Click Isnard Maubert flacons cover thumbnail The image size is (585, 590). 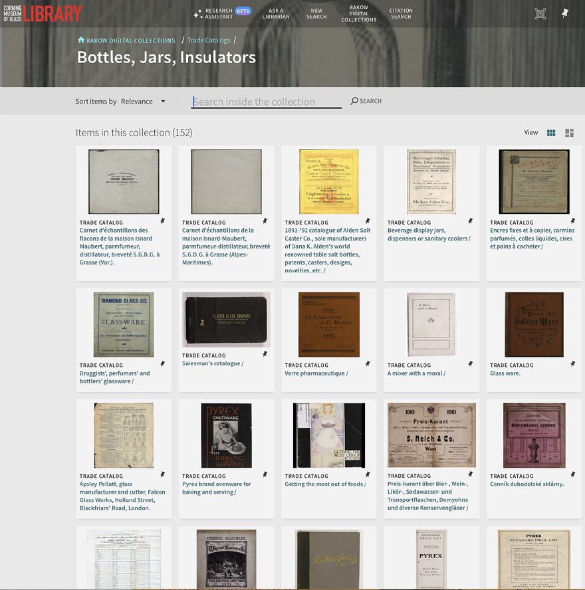(x=124, y=182)
